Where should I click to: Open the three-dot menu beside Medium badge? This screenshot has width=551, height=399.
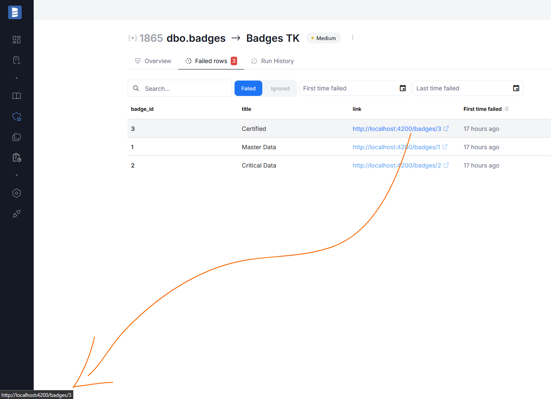(353, 38)
